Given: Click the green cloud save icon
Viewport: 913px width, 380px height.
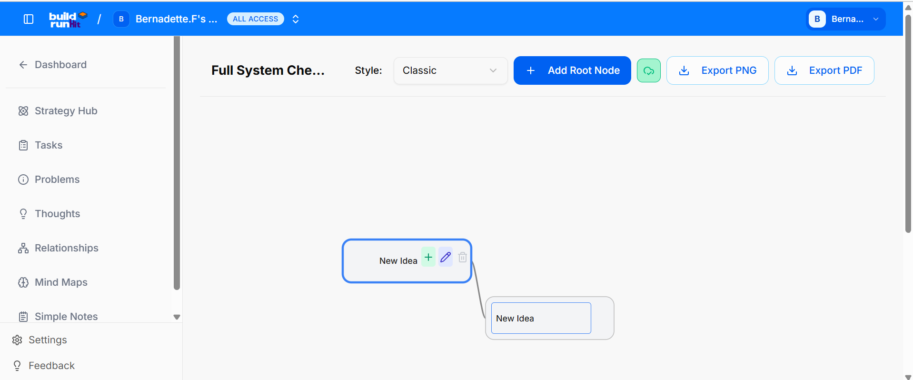Looking at the screenshot, I should pyautogui.click(x=649, y=70).
